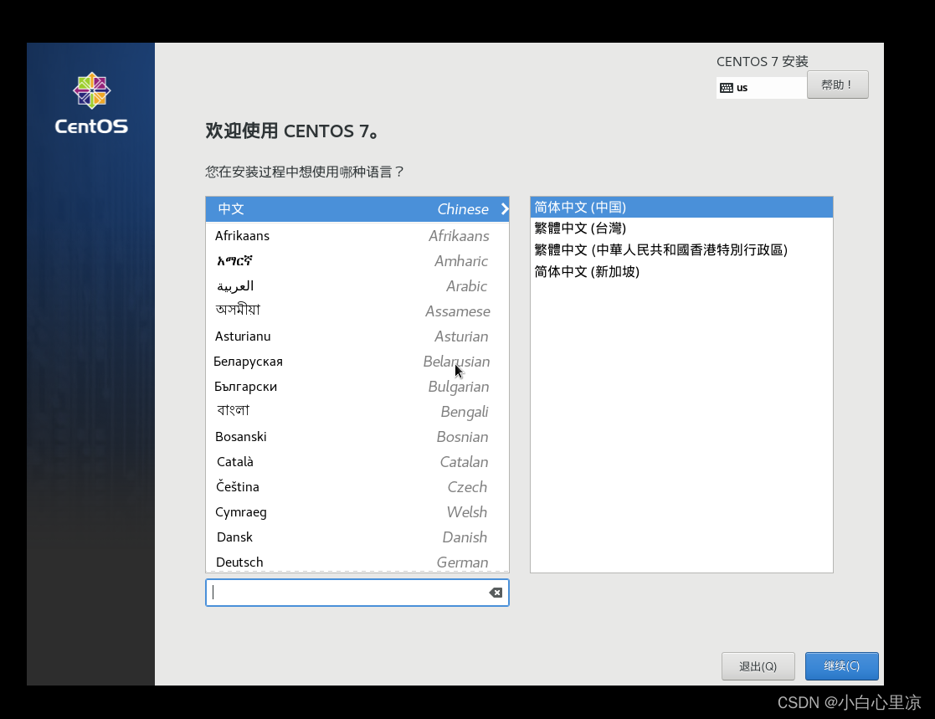Choose 简体中文 (中国) locale
935x719 pixels.
681,207
